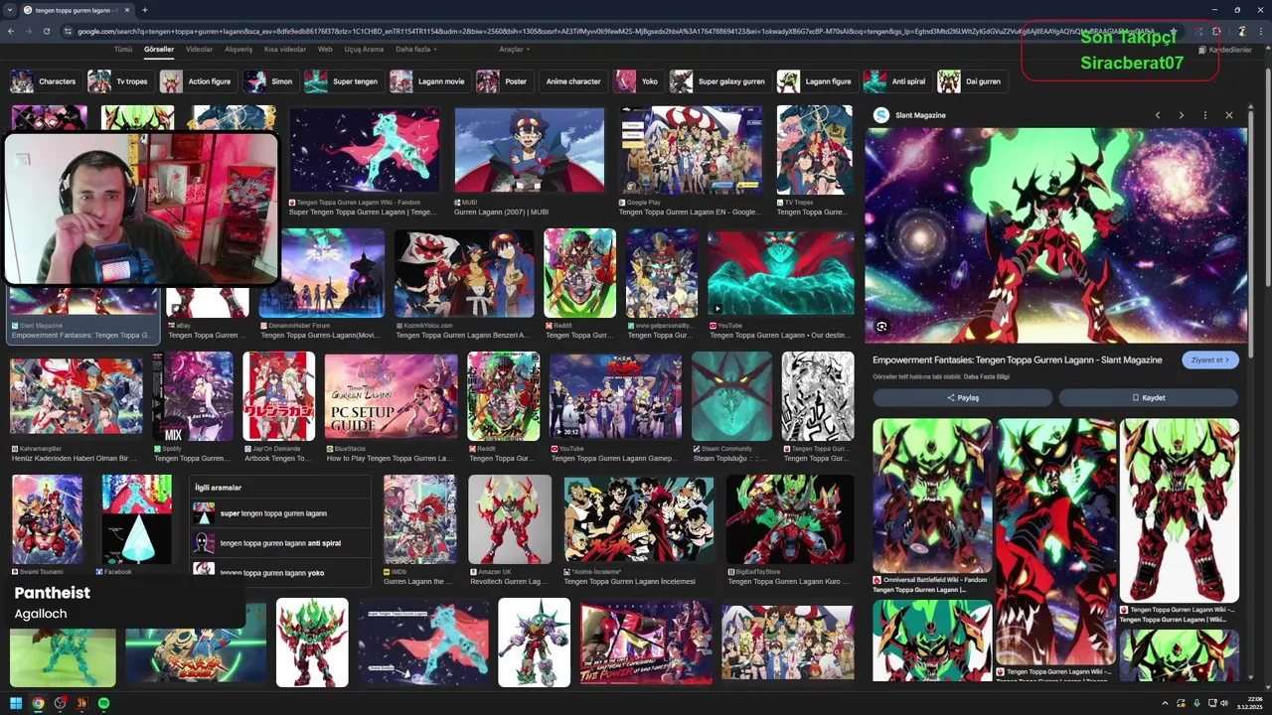Open the Anime-Inceleme review thumbnail
Viewport: 1272px width, 715px height.
point(639,519)
